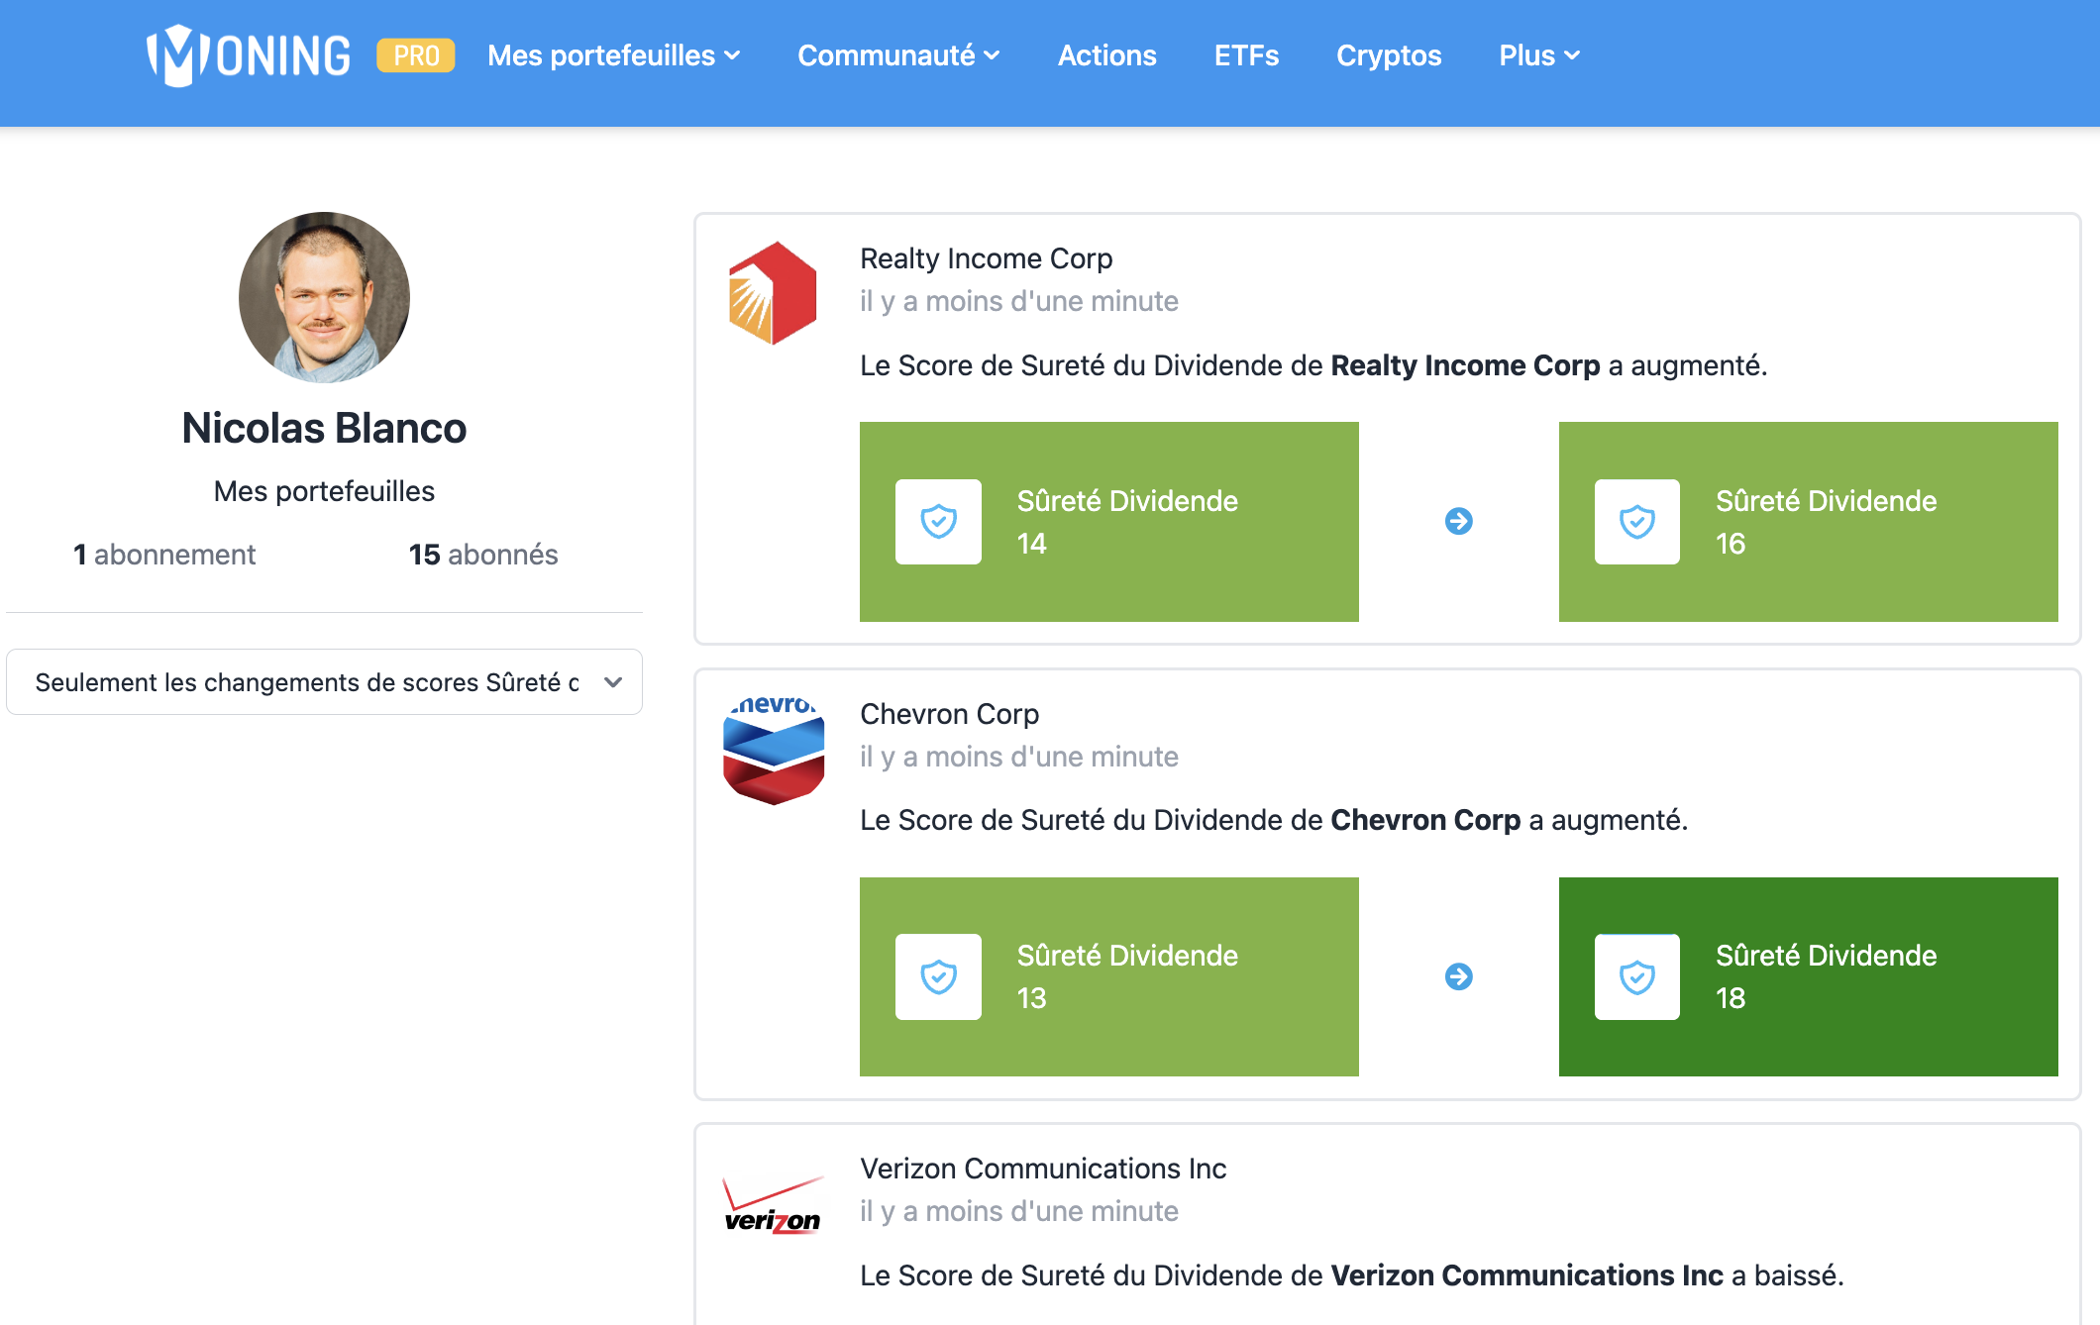View the 1 abonnement list

(x=164, y=555)
